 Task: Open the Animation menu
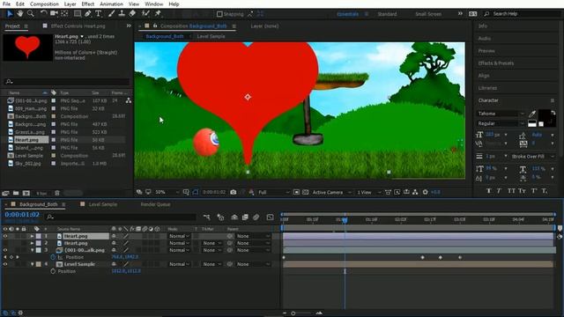(x=111, y=4)
